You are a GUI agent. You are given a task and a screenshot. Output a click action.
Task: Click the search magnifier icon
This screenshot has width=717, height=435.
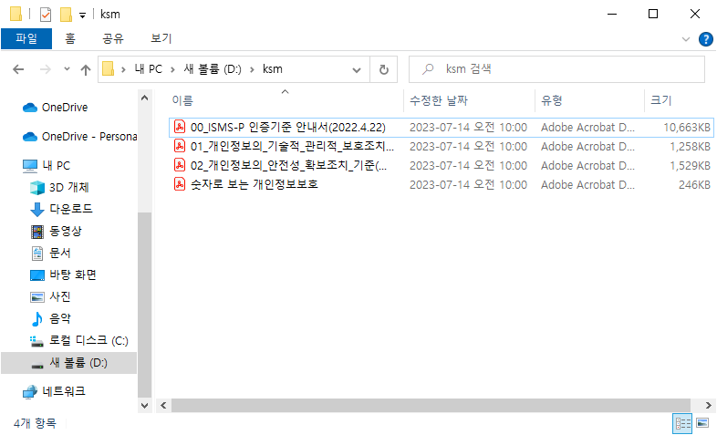click(428, 69)
